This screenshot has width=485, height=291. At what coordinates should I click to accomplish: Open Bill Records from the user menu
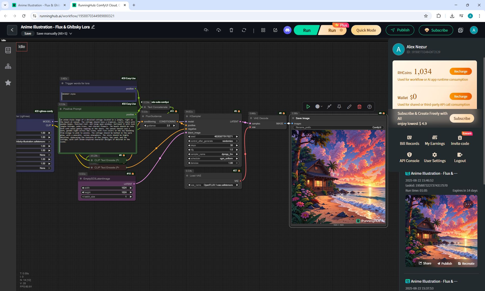click(409, 140)
